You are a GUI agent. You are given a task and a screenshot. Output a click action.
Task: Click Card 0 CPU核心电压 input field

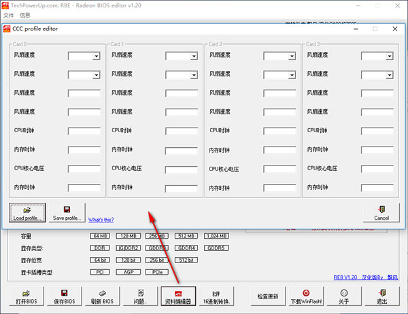(x=84, y=169)
